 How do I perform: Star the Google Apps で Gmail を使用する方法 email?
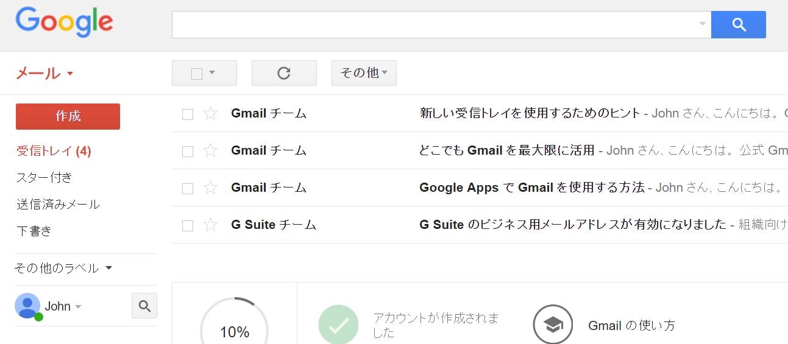(210, 188)
